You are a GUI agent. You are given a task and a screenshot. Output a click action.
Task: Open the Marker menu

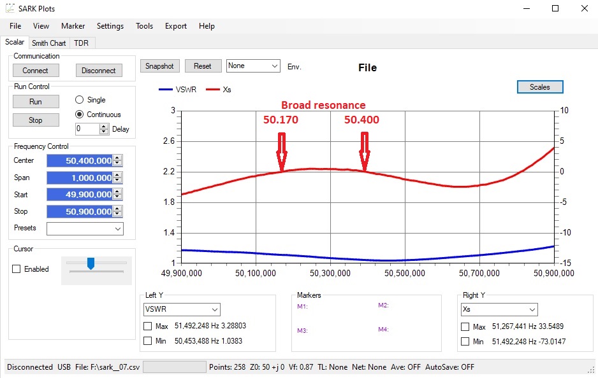pyautogui.click(x=73, y=26)
